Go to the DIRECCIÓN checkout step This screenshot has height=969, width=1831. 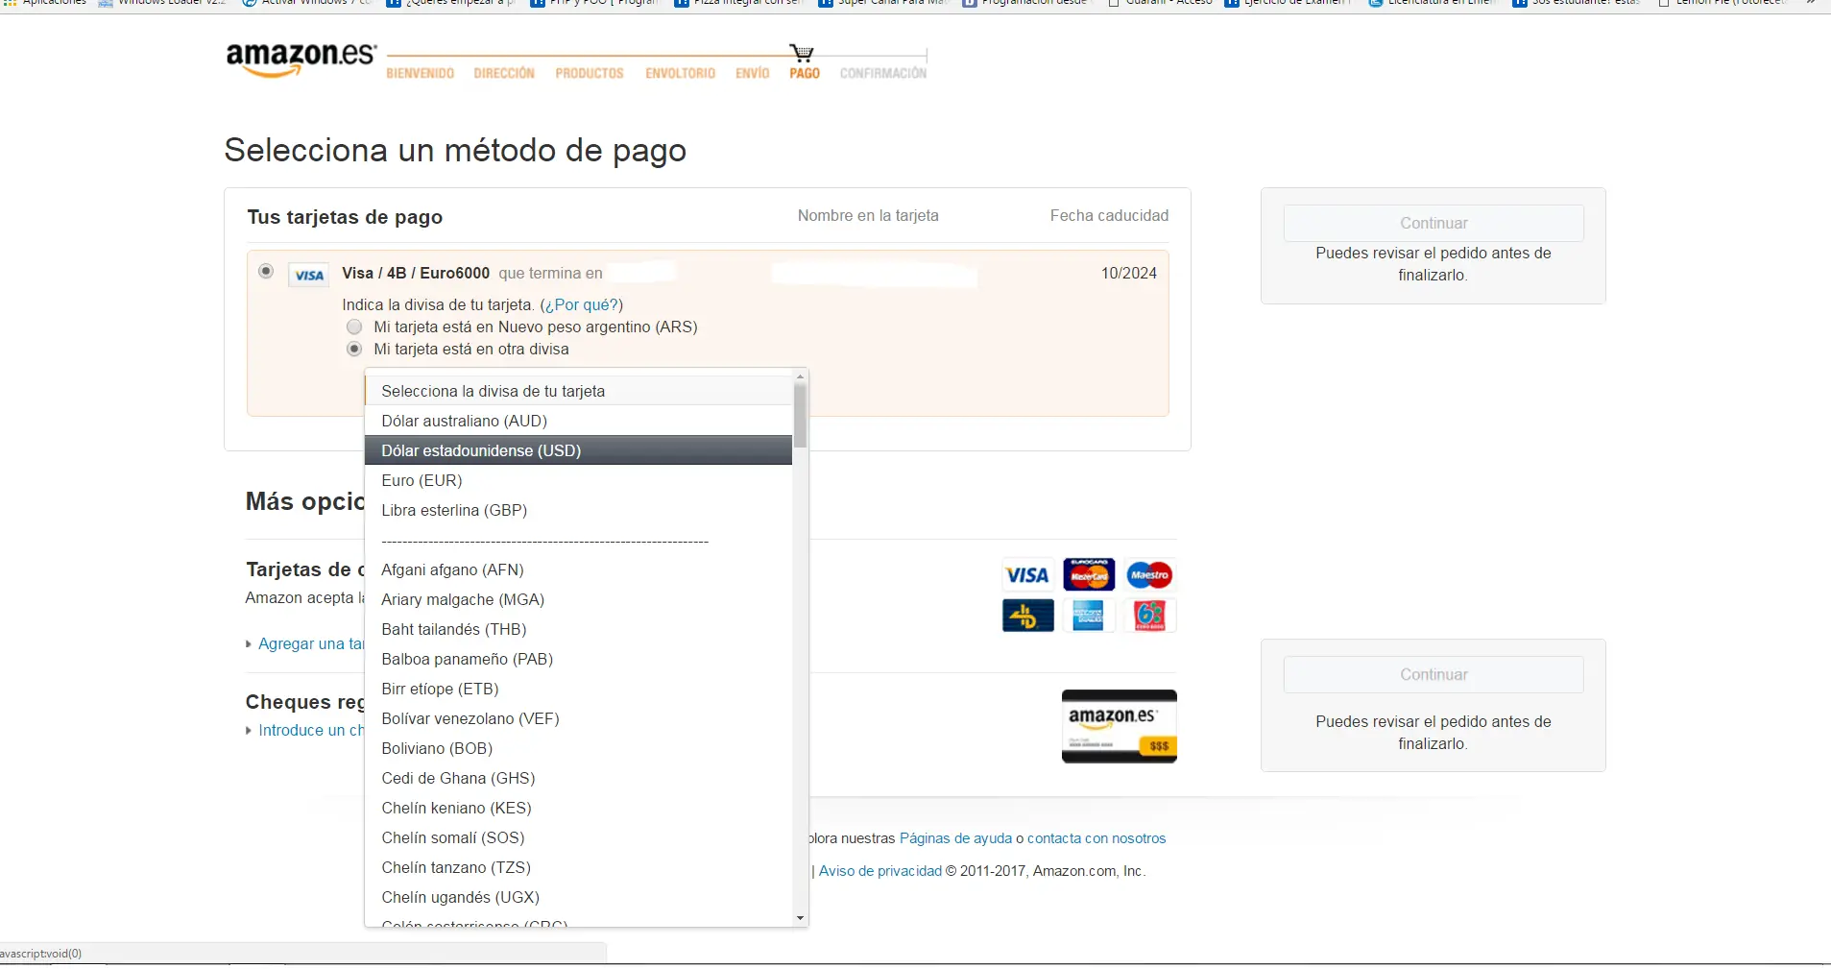(x=504, y=73)
